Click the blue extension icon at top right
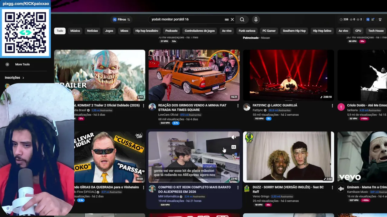 pos(368,19)
